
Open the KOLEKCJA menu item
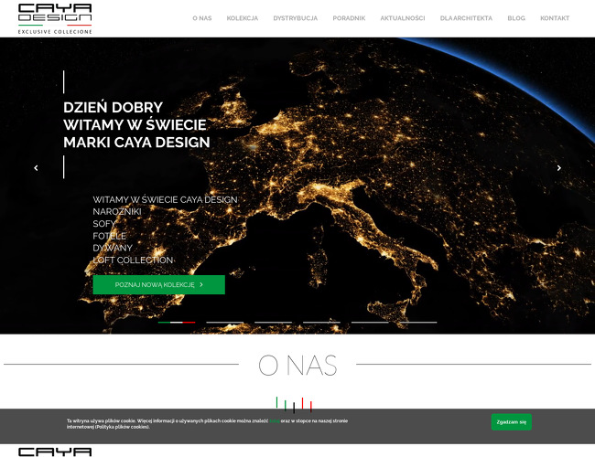242,18
